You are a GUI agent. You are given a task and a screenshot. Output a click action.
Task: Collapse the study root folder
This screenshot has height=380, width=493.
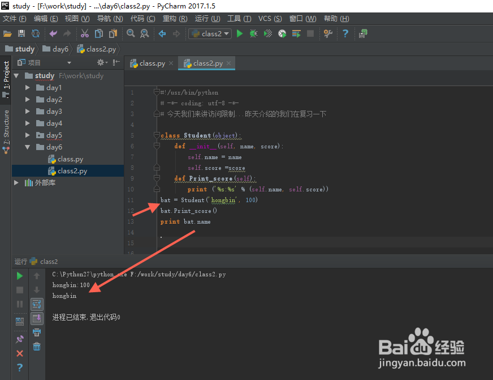point(16,75)
